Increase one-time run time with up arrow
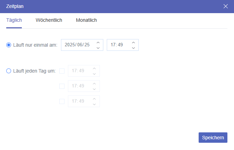Viewport: 234px width, 150px height. (133, 42)
